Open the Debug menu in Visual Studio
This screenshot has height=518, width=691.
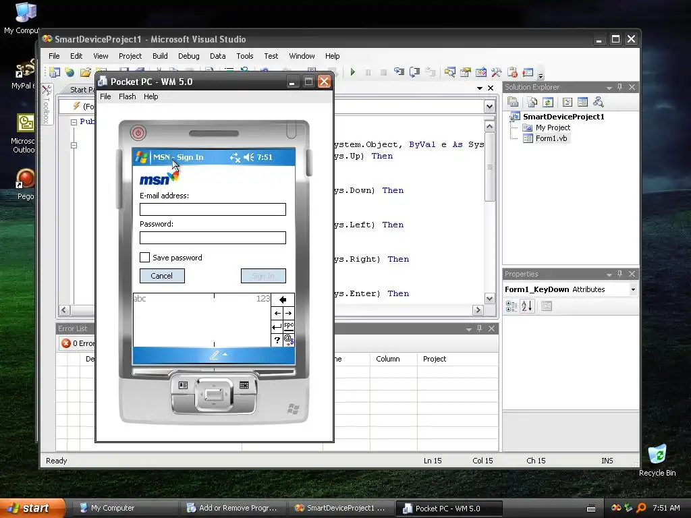point(189,56)
